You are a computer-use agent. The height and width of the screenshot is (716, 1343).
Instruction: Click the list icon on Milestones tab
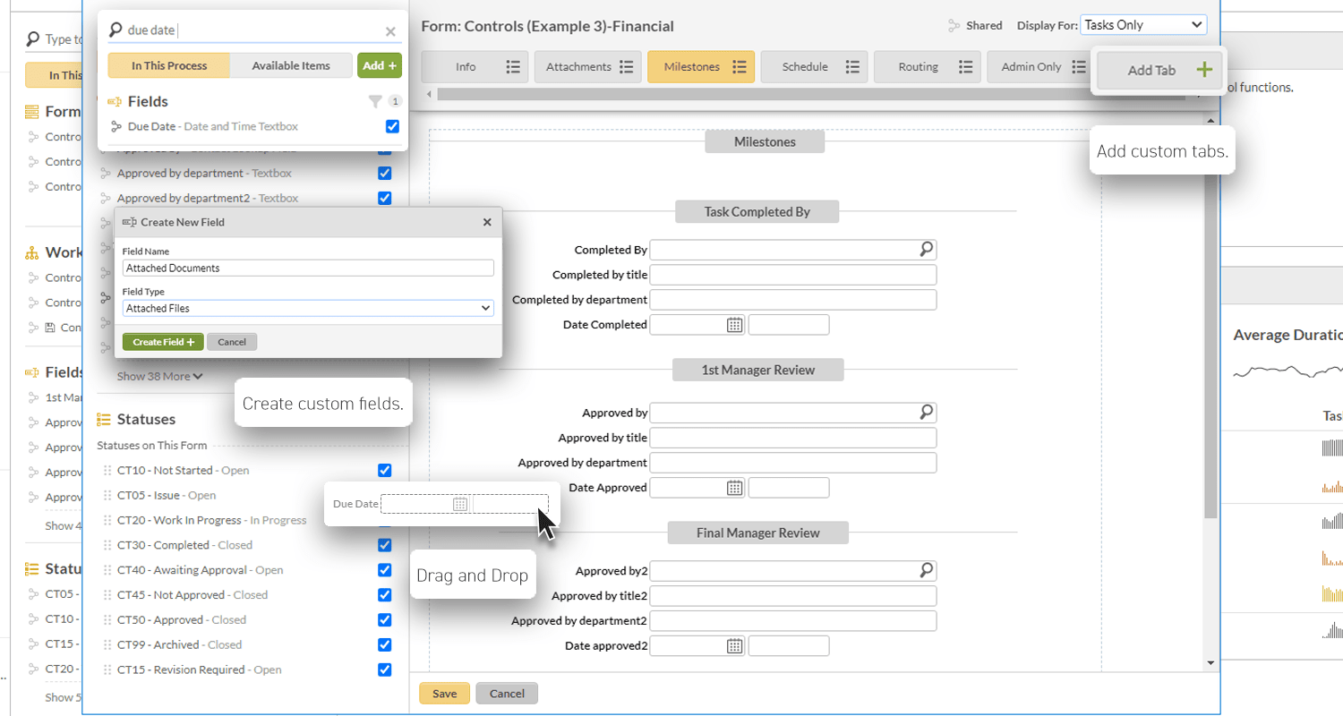[x=740, y=66]
